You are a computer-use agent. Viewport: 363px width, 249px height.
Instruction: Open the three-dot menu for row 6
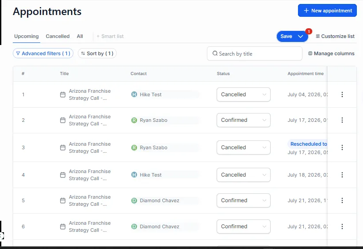342,226
